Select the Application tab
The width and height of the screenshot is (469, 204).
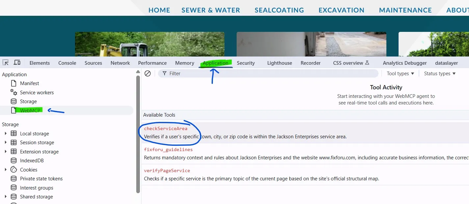coord(216,63)
